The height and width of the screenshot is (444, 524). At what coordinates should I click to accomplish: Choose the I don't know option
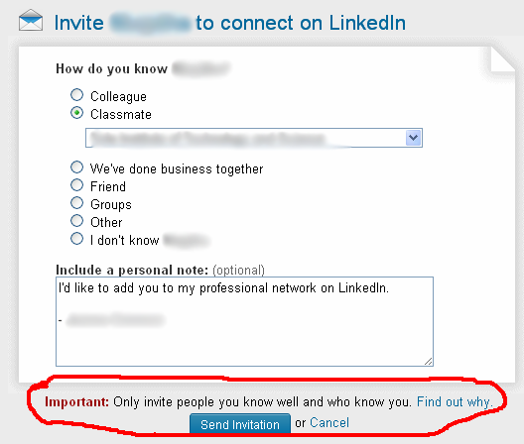(76, 239)
